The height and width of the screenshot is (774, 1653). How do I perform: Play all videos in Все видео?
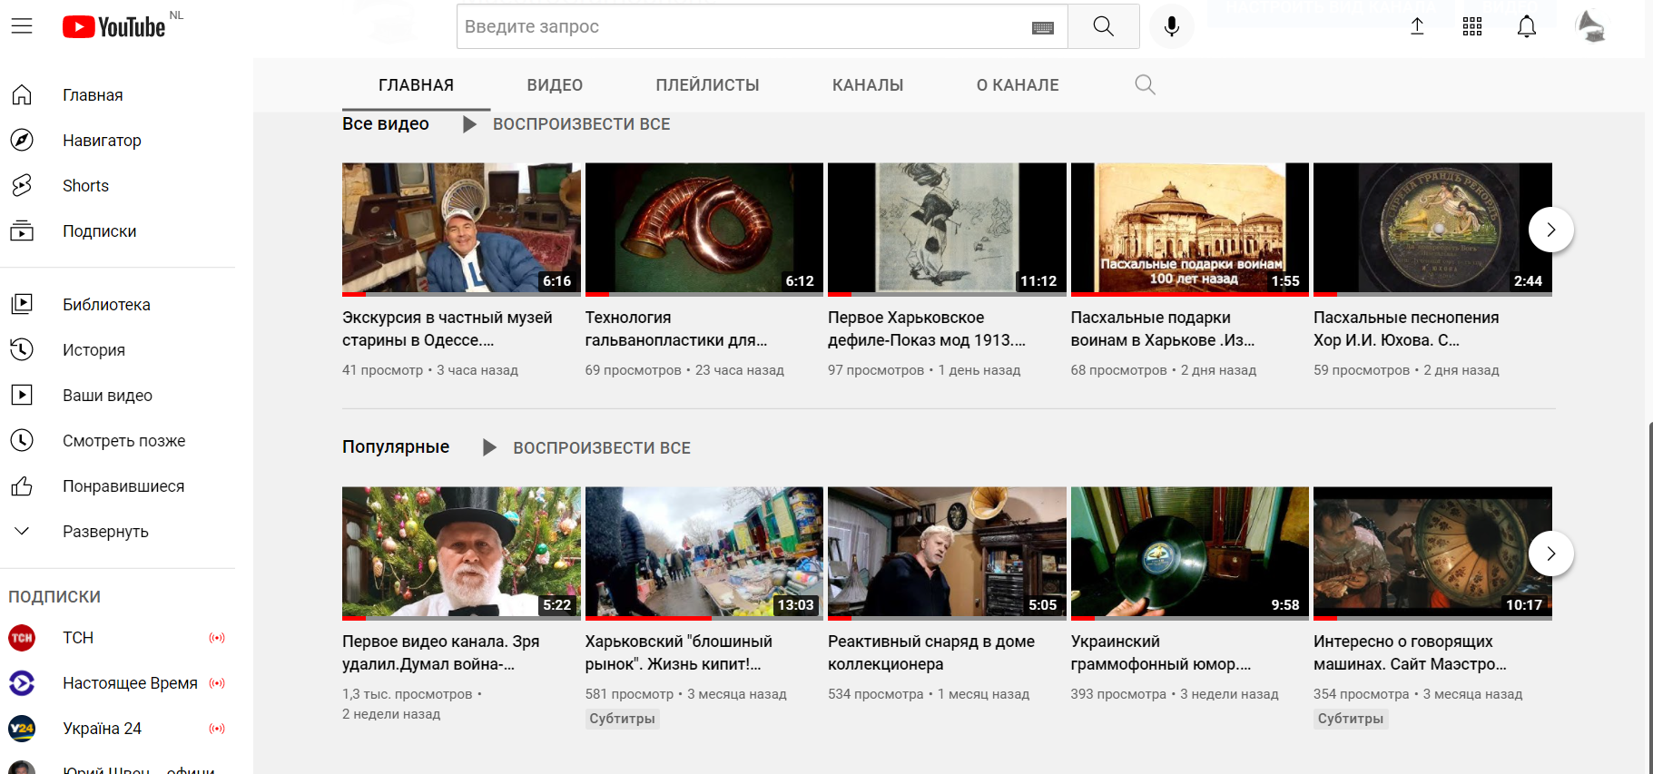(x=566, y=124)
